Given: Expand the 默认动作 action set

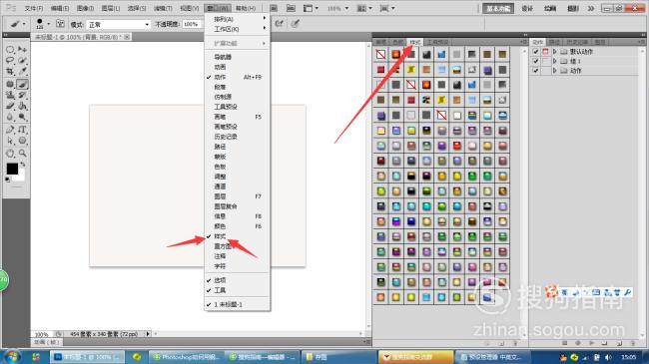Looking at the screenshot, I should (555, 51).
